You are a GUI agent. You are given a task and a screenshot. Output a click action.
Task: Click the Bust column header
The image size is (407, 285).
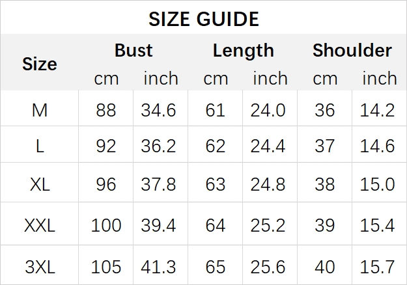point(133,50)
